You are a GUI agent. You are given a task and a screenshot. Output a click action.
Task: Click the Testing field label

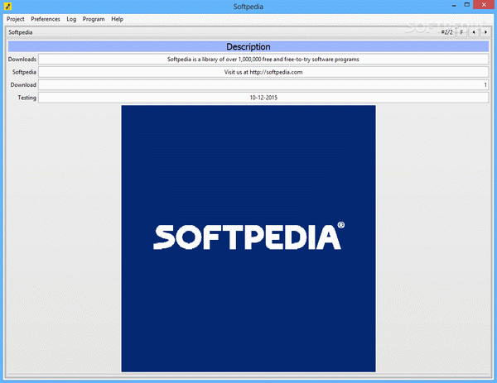coord(27,98)
